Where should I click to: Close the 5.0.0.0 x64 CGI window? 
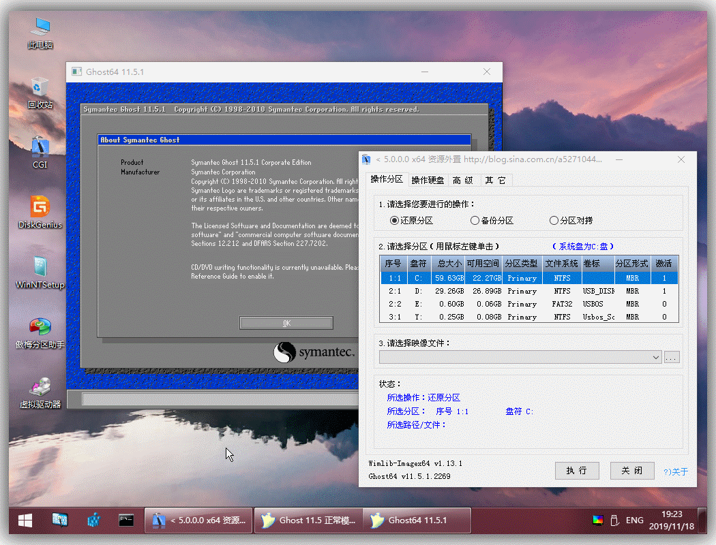[x=681, y=159]
